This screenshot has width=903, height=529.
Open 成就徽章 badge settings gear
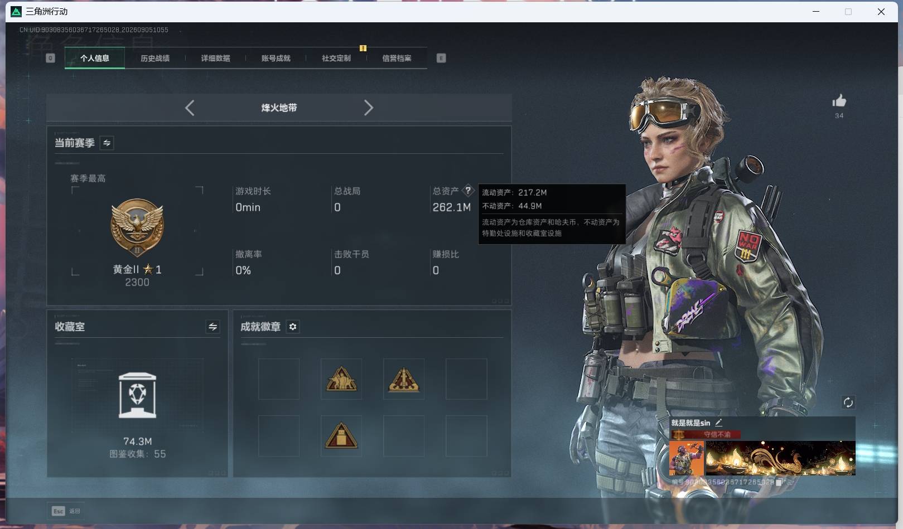click(x=293, y=327)
